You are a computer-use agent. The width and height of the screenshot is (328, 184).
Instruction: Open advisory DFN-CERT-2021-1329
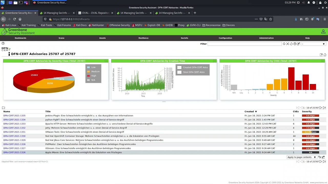(x=14, y=140)
